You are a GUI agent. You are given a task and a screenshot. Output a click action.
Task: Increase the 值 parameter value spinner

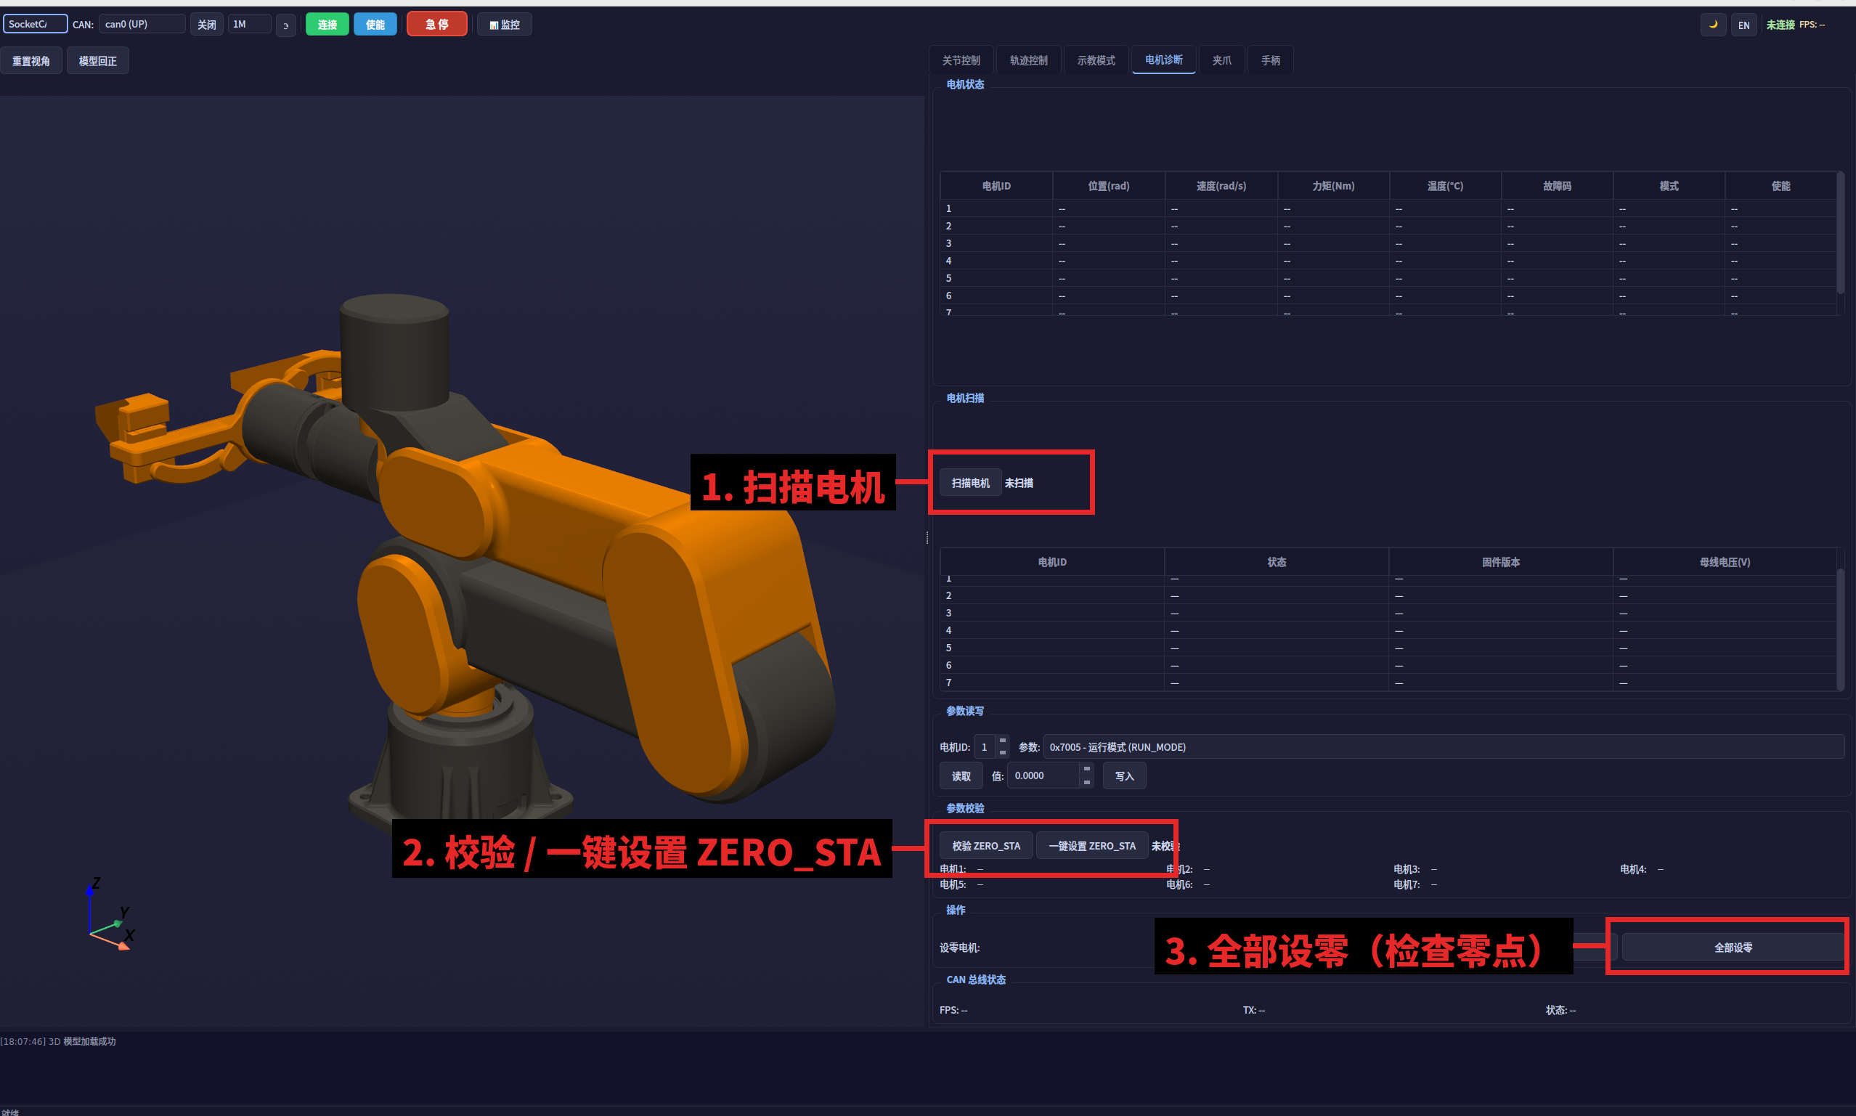(x=1087, y=770)
